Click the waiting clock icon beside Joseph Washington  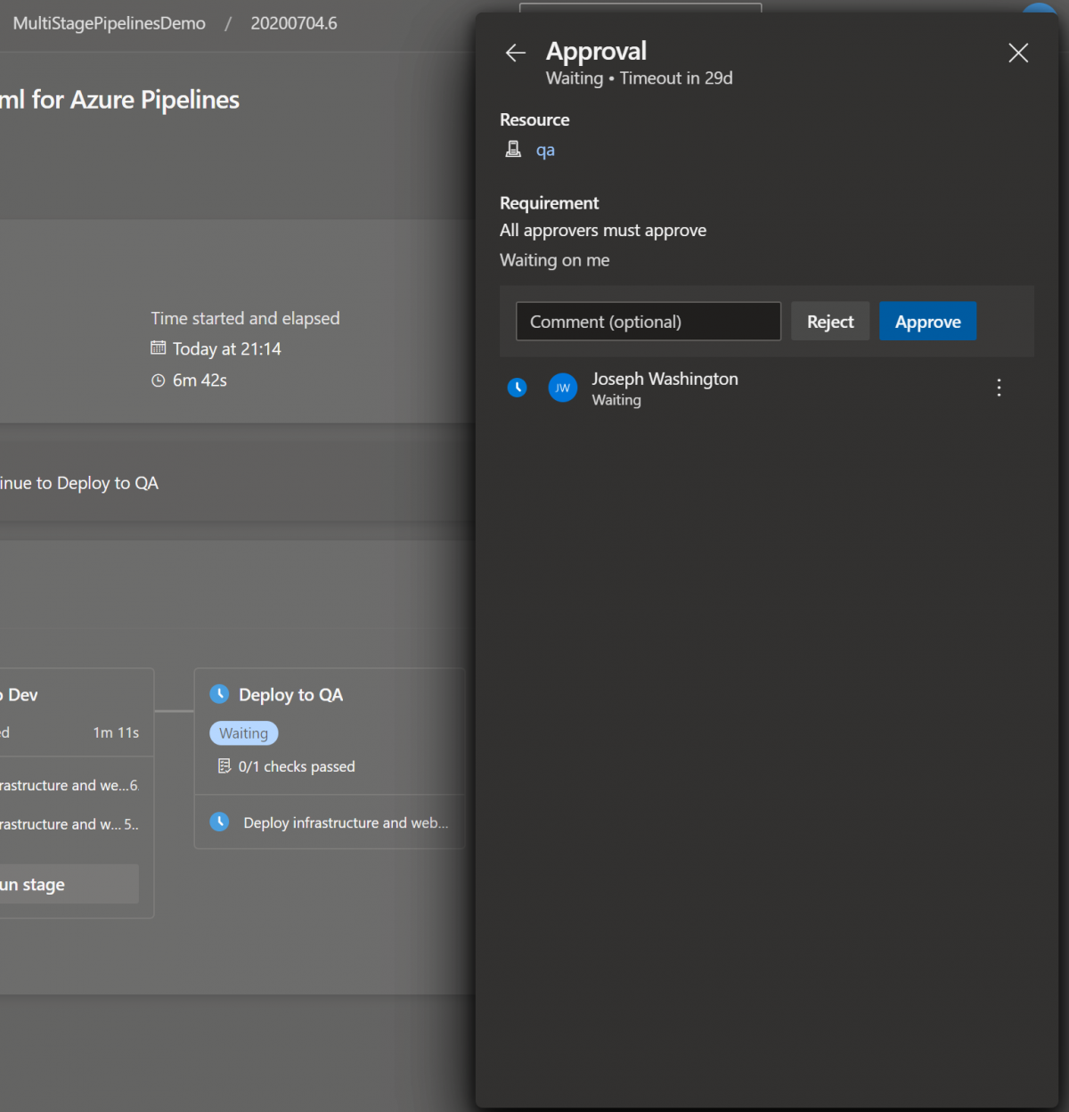click(517, 388)
